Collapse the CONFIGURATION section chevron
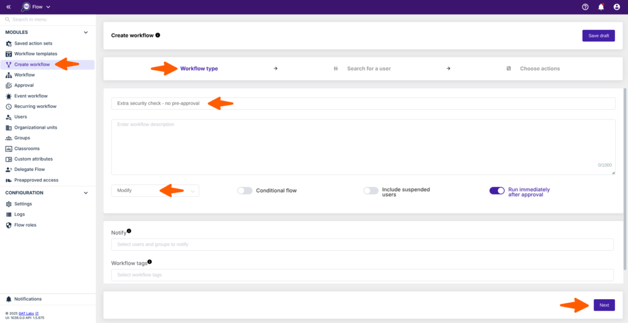The width and height of the screenshot is (628, 323). [85, 193]
